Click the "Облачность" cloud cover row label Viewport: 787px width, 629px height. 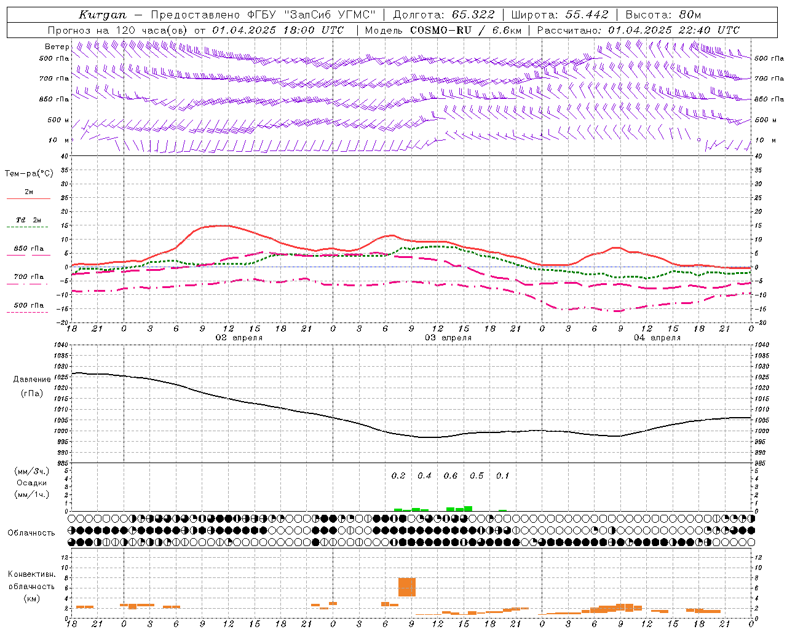(31, 533)
